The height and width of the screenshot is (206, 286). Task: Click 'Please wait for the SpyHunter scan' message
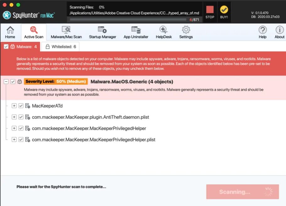[x=61, y=187]
